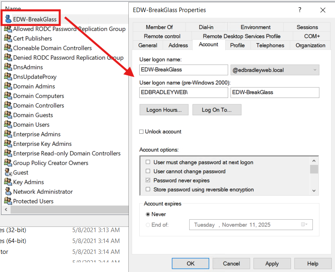Select the Cloneable Domain Controllers group icon

[x=8, y=48]
